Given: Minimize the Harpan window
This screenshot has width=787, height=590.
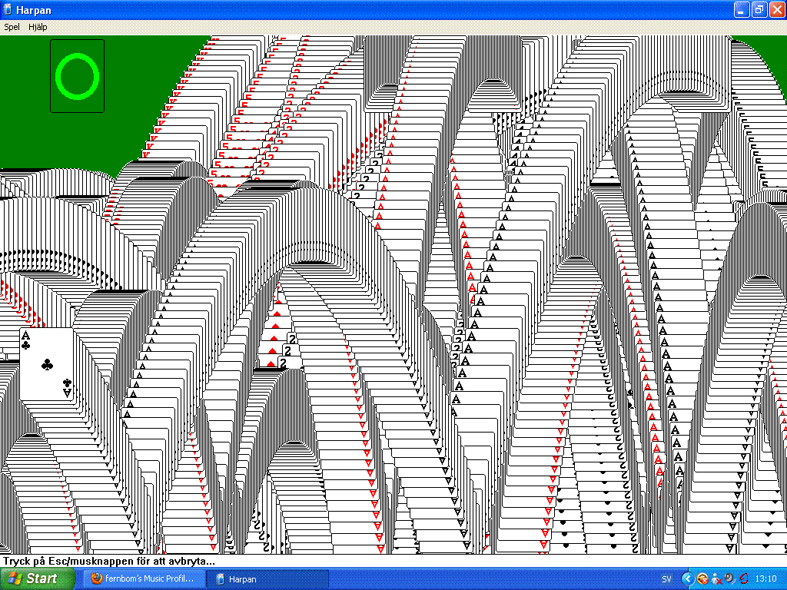Looking at the screenshot, I should [x=742, y=10].
